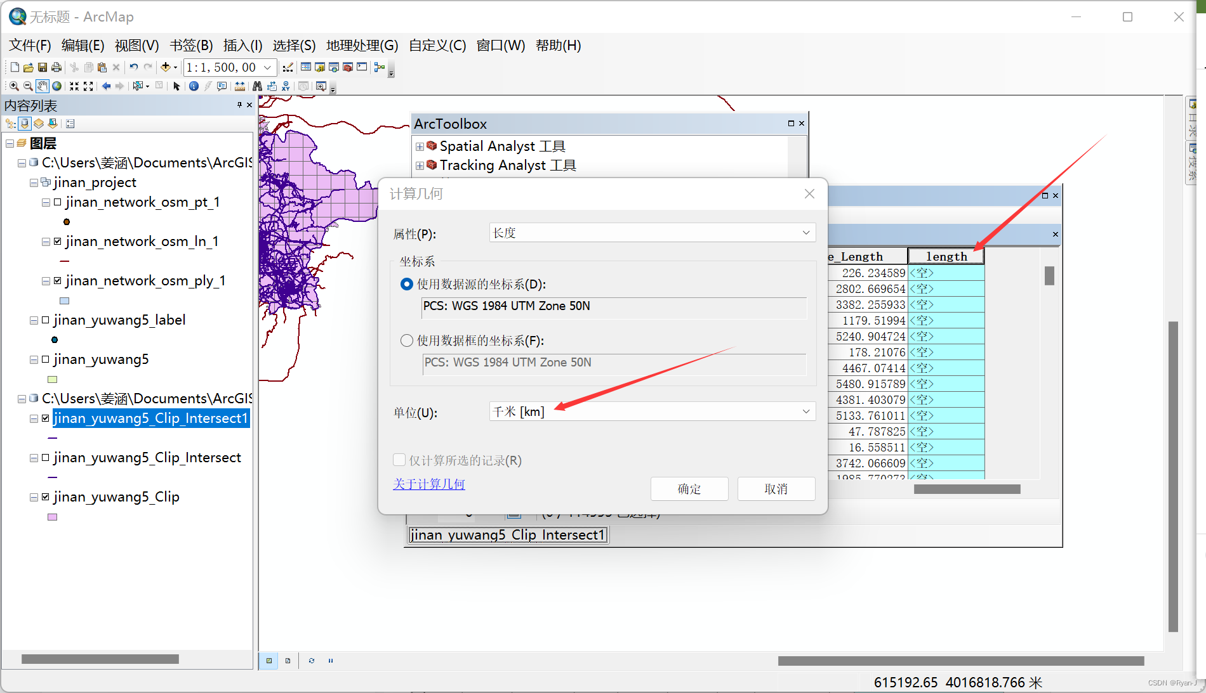This screenshot has width=1206, height=693.
Task: Open the 视图(V) menu
Action: tap(136, 46)
